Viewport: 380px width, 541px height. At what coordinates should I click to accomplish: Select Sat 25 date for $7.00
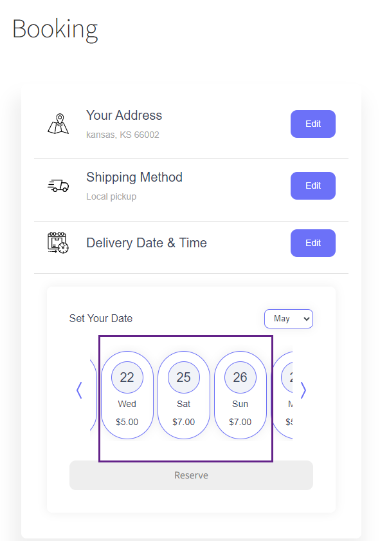[x=184, y=395]
